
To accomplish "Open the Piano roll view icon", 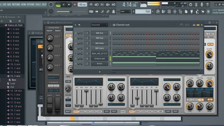I will coord(163,12).
